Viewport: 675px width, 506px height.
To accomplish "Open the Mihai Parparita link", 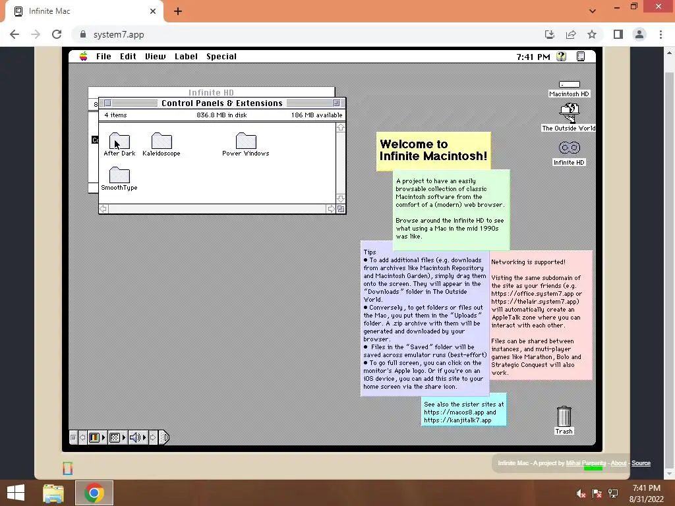I will coord(586,463).
